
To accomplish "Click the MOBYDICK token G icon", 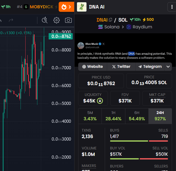I will pyautogui.click(x=26, y=7).
